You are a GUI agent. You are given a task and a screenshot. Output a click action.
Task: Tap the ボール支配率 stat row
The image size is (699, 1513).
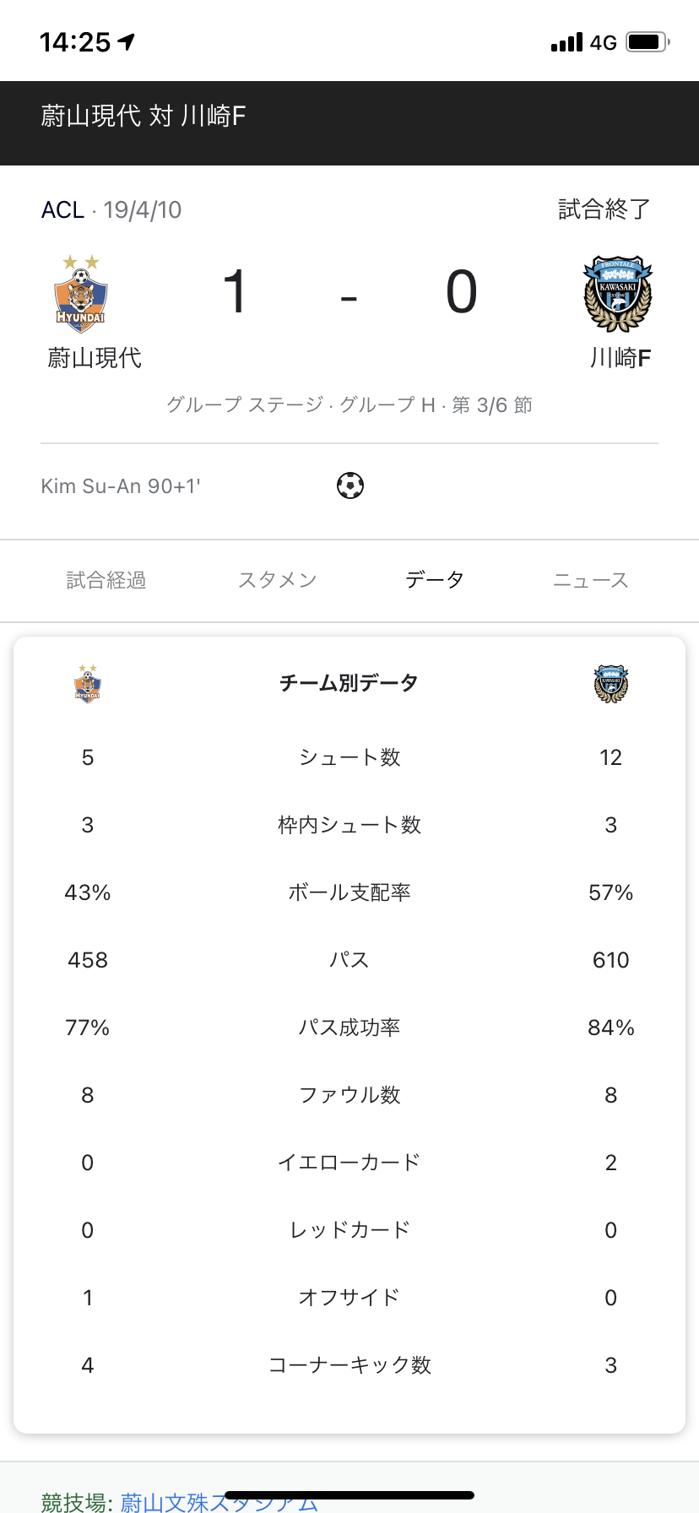tap(349, 892)
